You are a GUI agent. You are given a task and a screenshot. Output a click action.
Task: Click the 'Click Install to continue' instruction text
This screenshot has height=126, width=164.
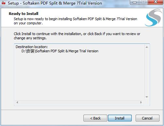77,36
